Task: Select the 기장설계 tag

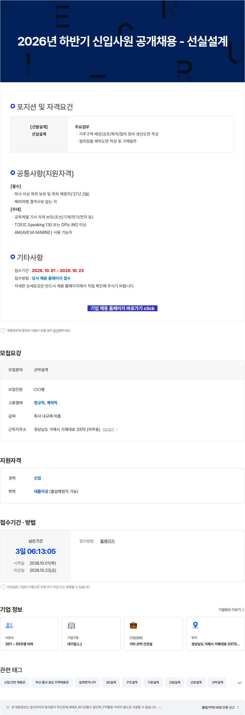Action: 153,682
